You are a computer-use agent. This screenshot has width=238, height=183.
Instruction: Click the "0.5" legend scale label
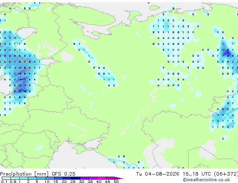point(13,182)
